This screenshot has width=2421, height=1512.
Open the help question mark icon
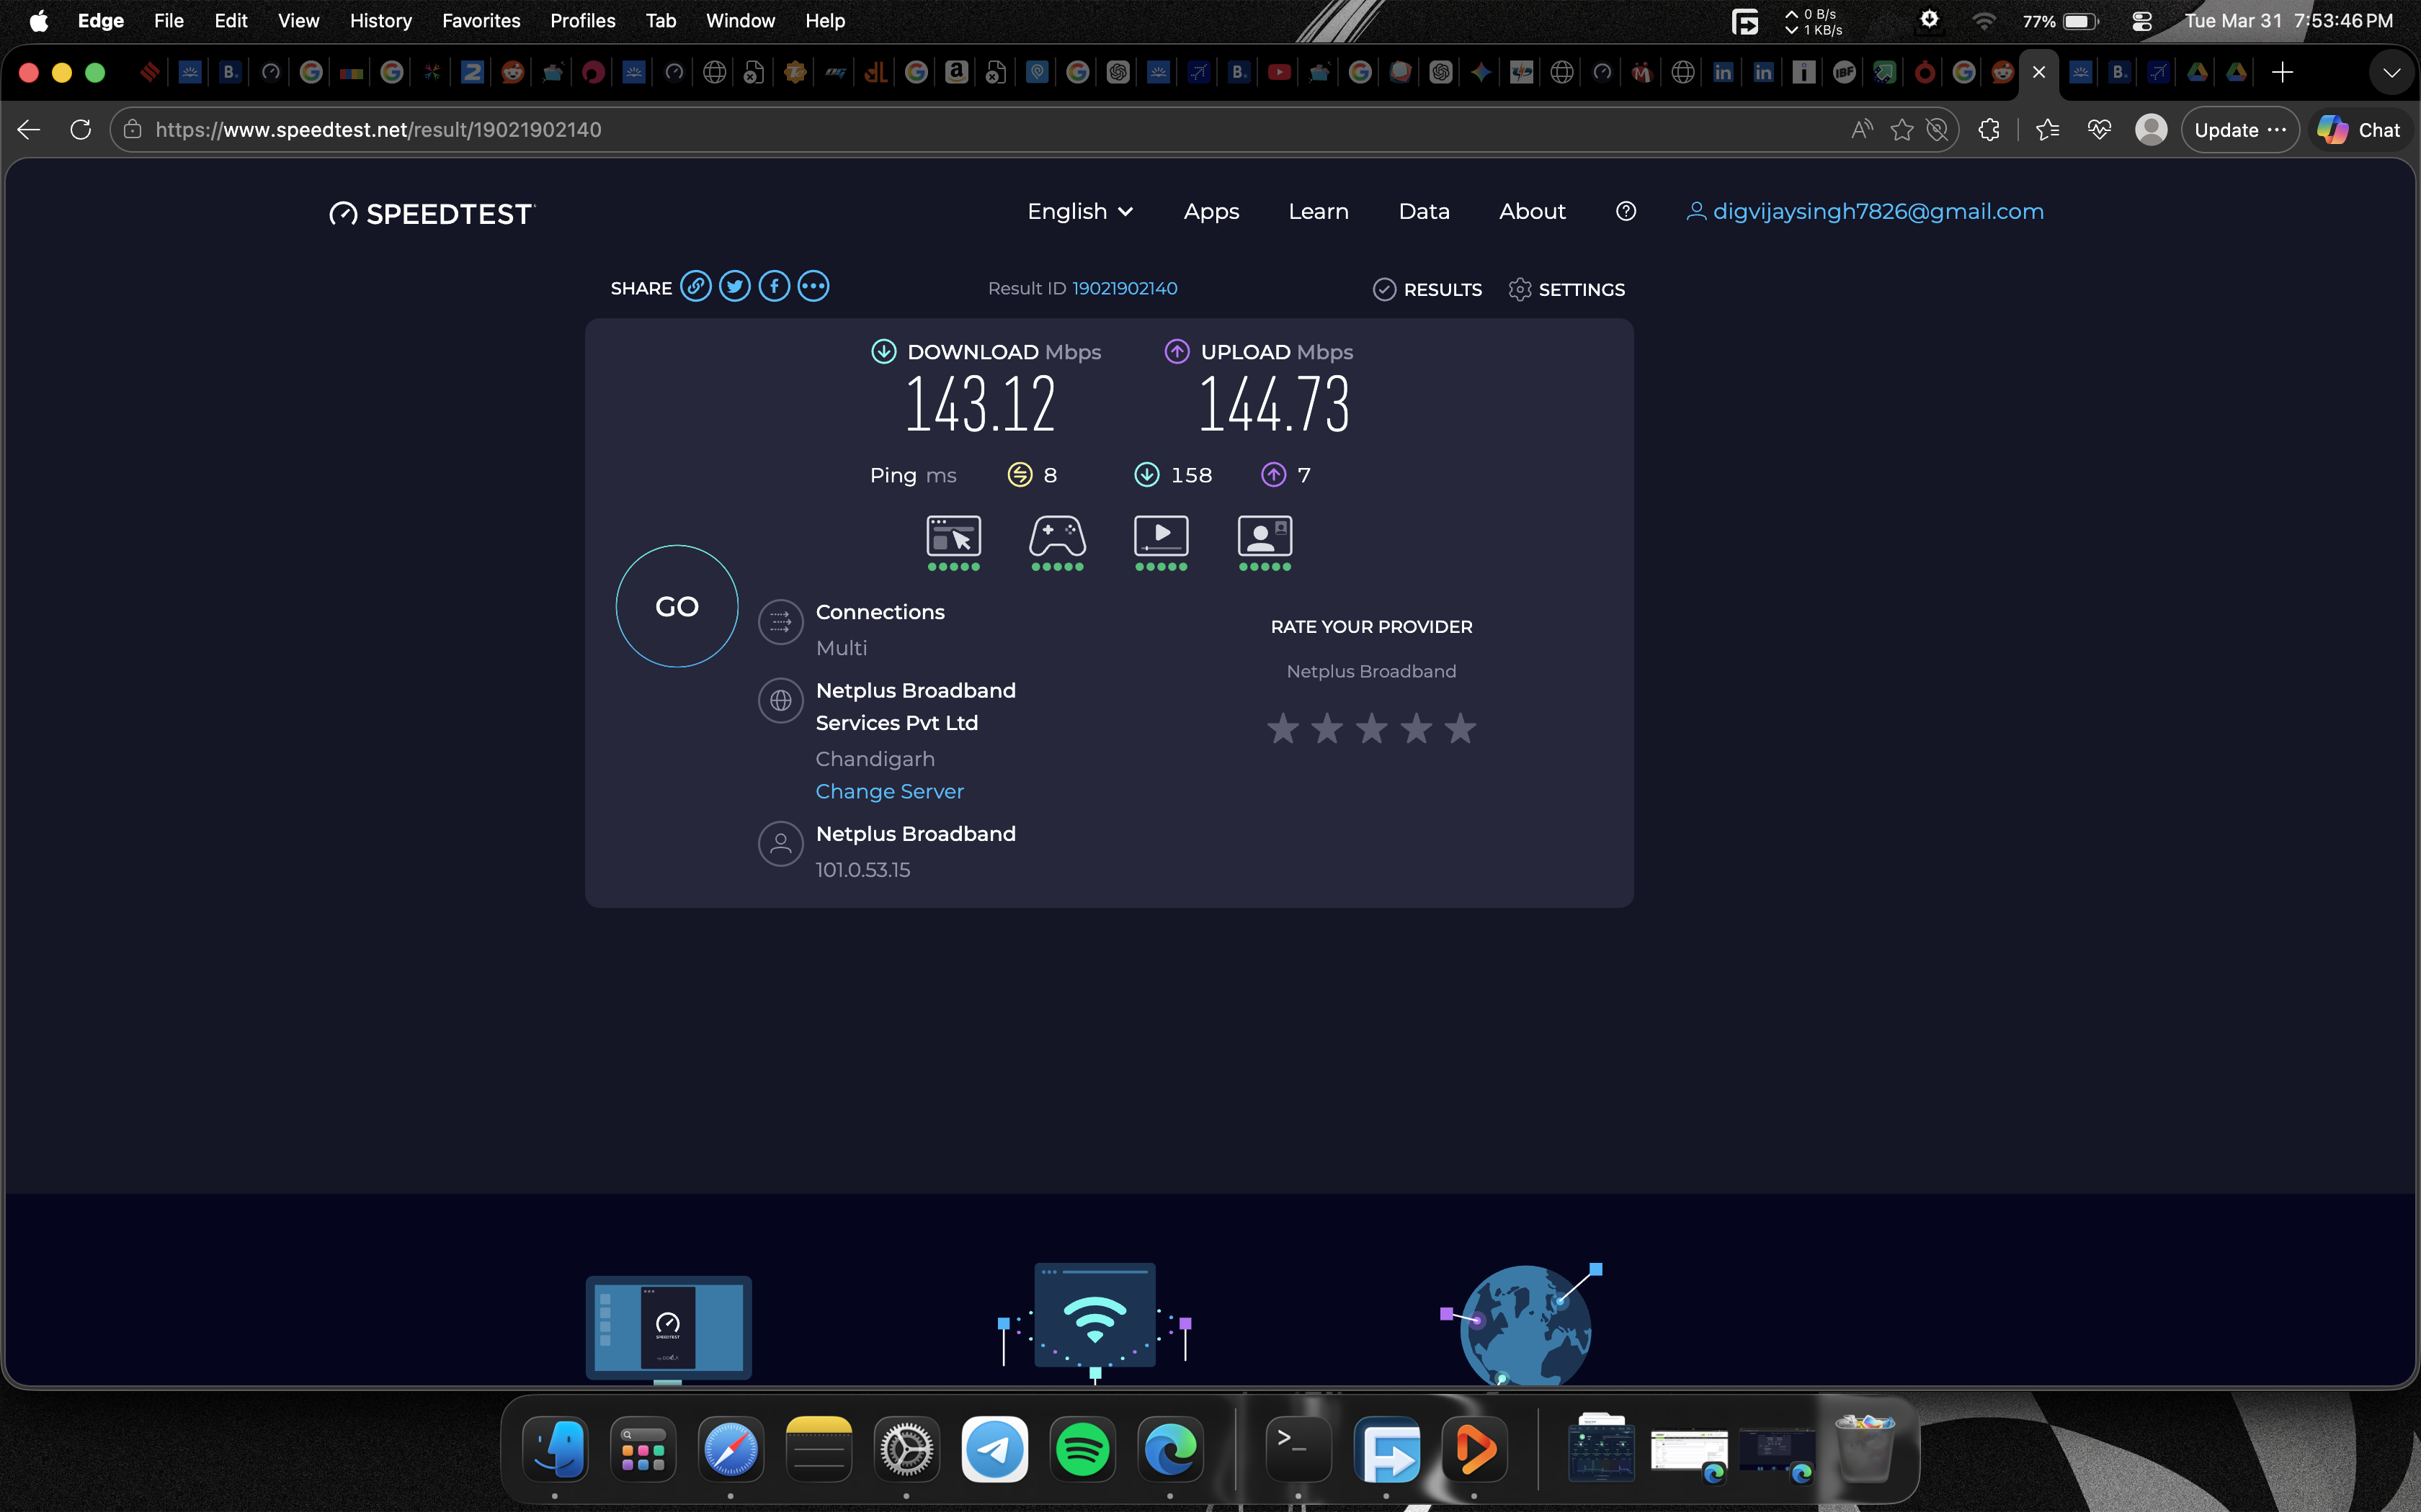click(1626, 211)
